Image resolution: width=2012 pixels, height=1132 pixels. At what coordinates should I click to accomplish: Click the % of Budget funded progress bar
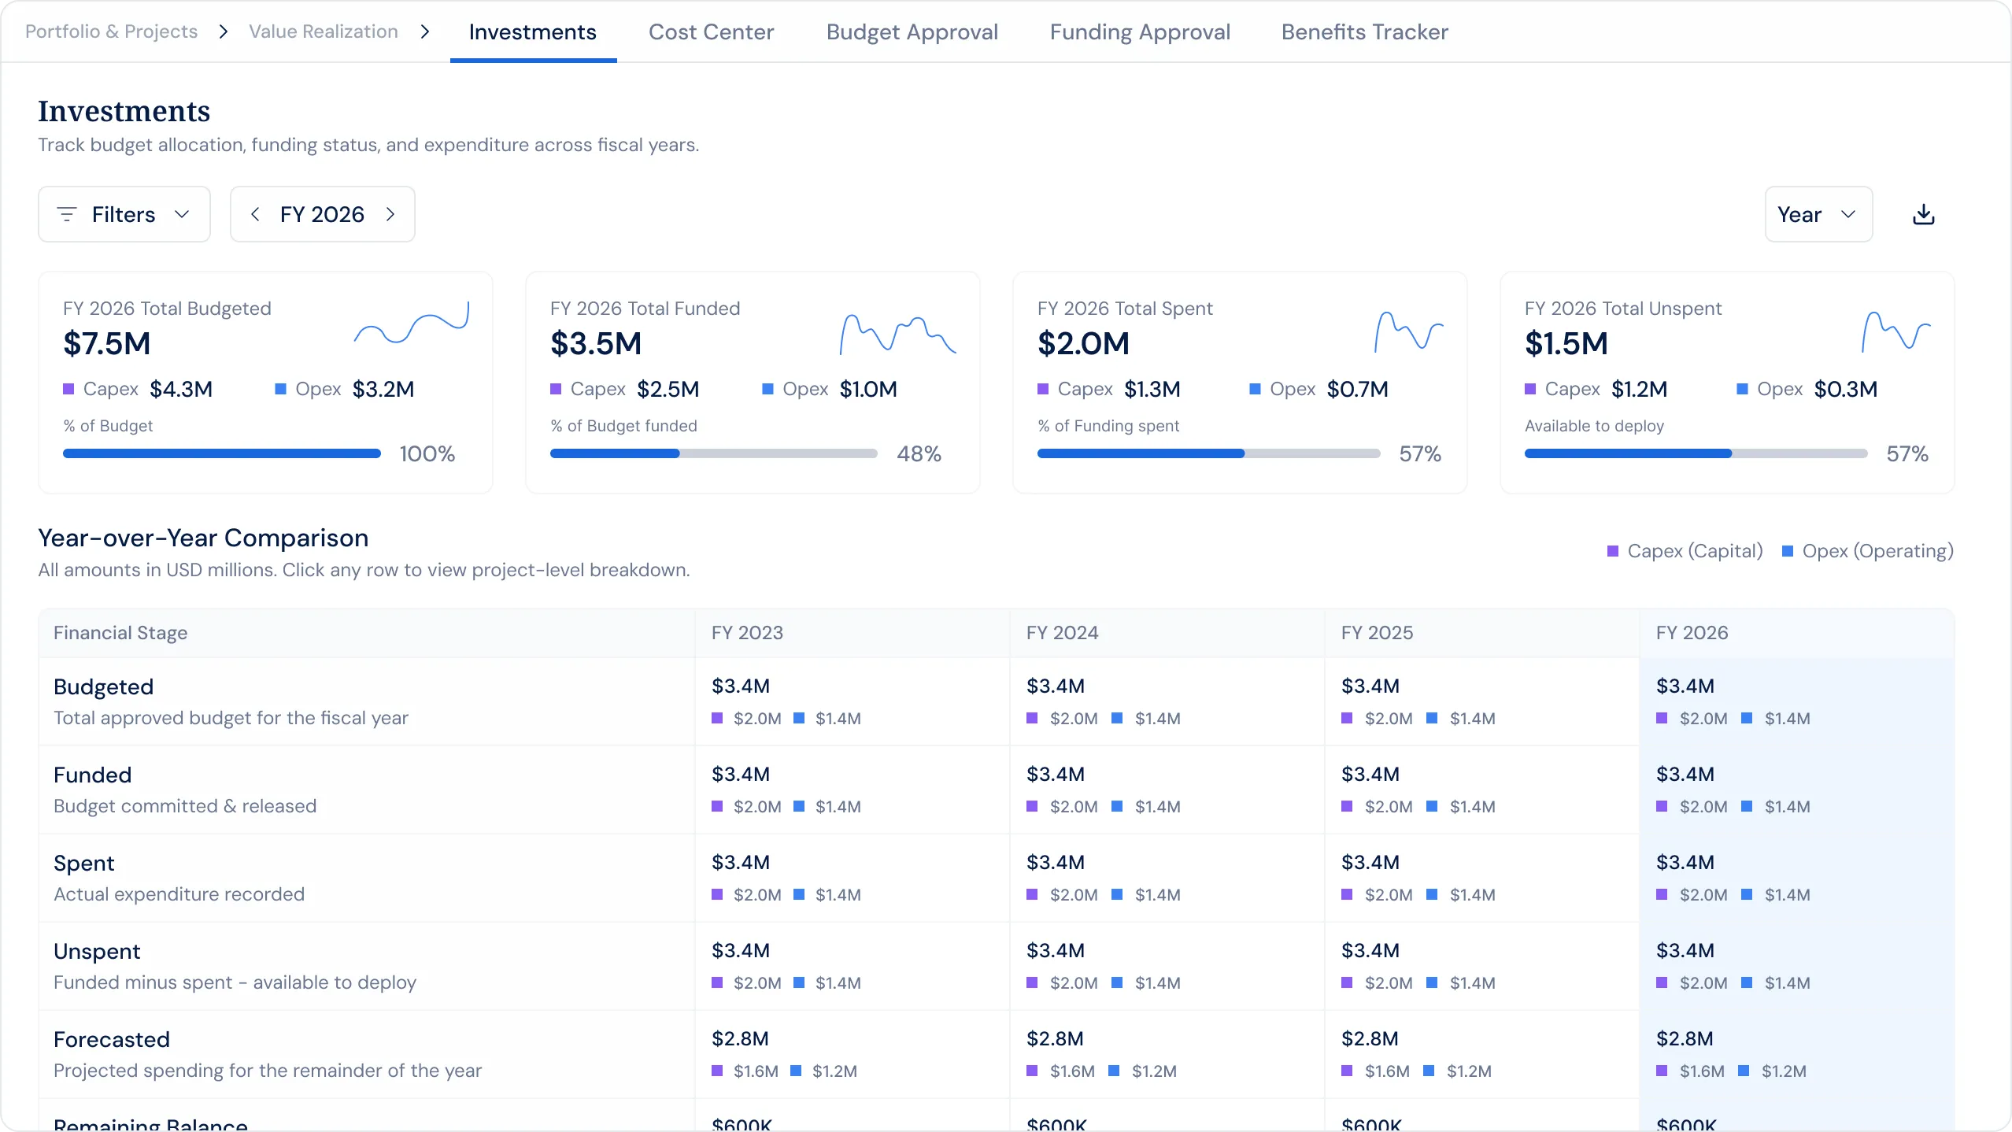point(714,453)
